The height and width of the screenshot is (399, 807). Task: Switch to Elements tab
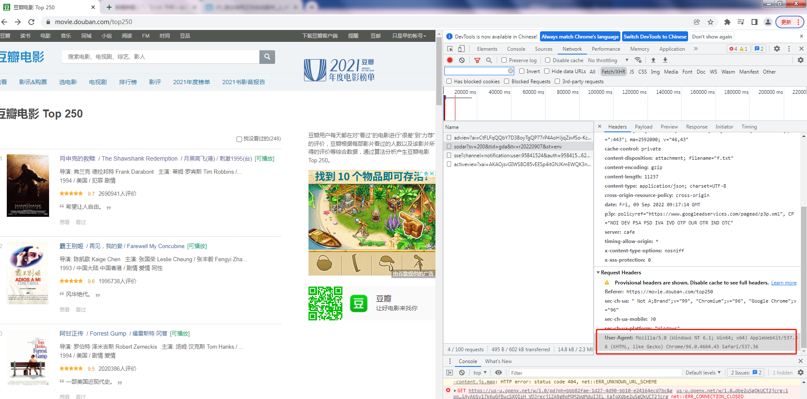click(487, 49)
